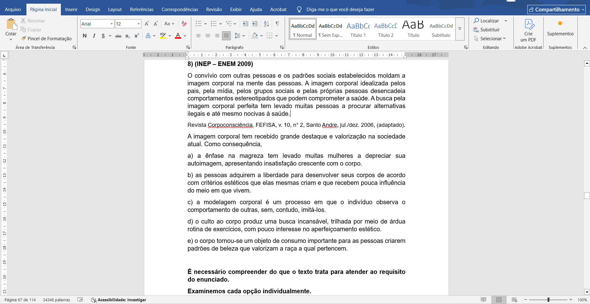Toggle bold N formatting
This screenshot has width=590, height=304.
(85, 36)
